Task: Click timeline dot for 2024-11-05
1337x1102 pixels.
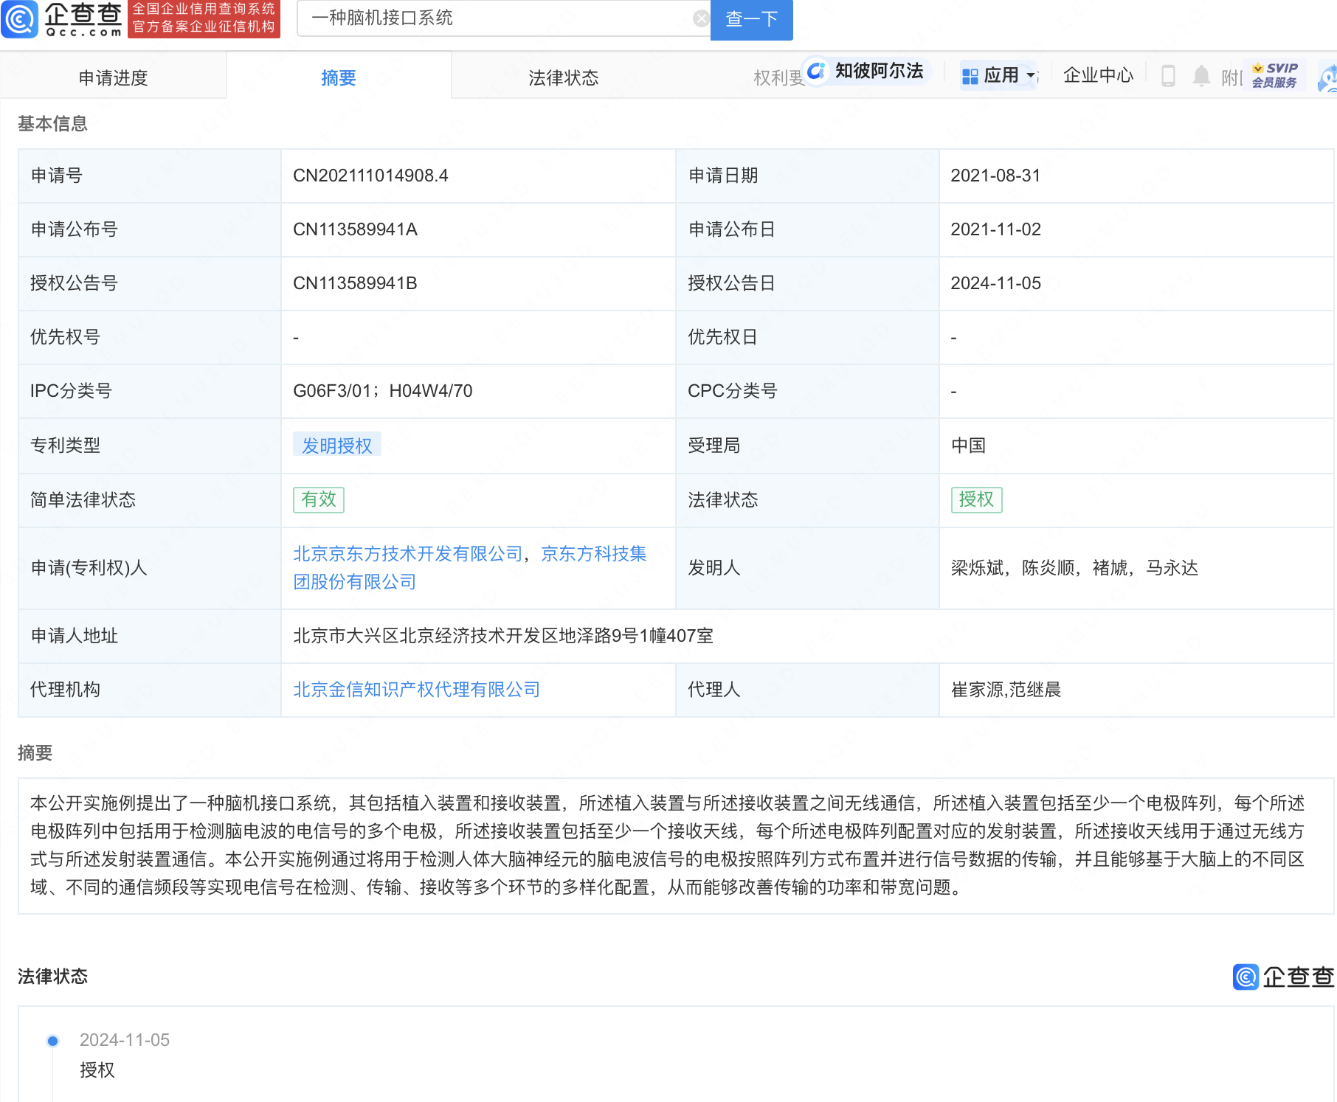Action: [x=52, y=1041]
